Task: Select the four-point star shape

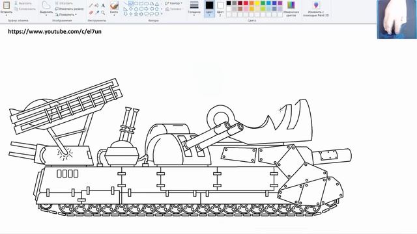Action: [x=130, y=14]
